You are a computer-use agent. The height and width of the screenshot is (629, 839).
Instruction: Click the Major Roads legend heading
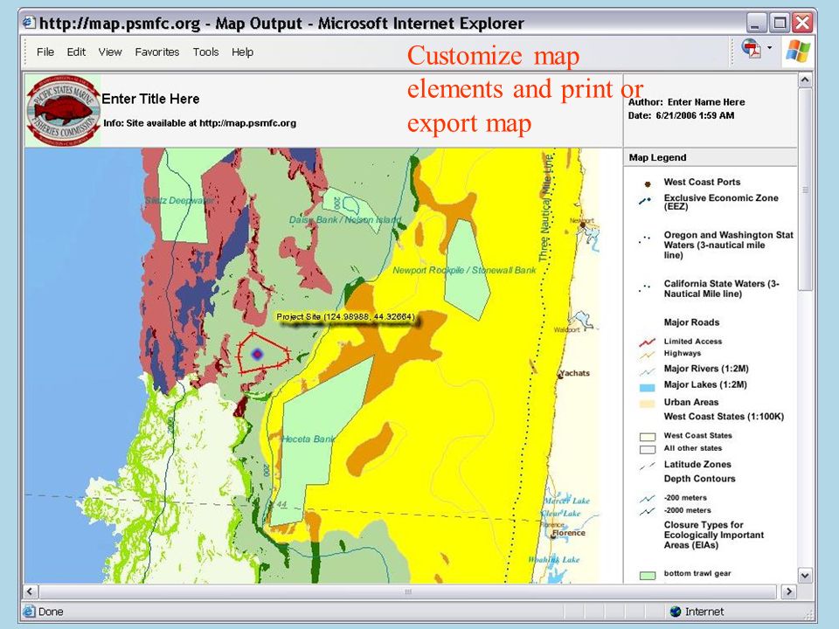click(691, 322)
